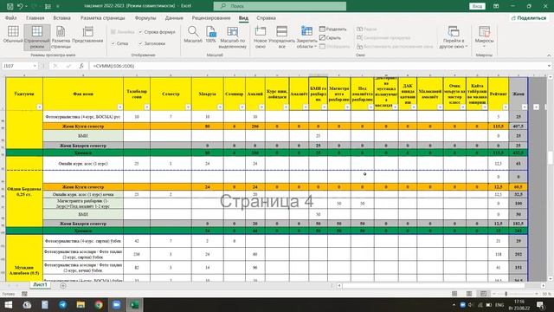Click the Save icon in title bar
Screen dimensions: 554x312
click(10, 6)
